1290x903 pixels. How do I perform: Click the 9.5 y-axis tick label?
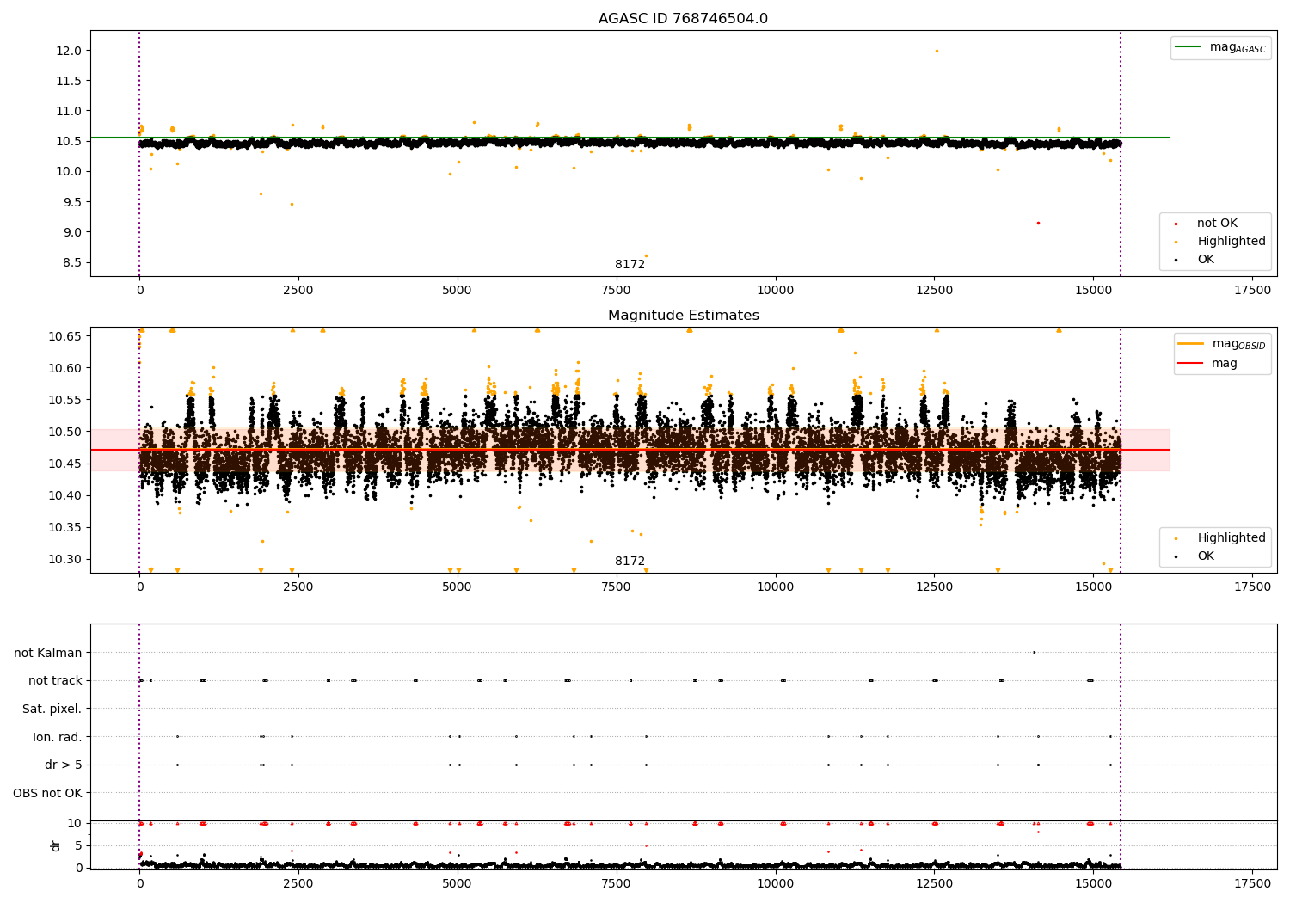coord(73,202)
